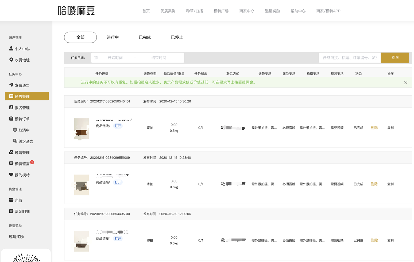Dismiss the green notice with the × button
The width and height of the screenshot is (414, 262).
(x=405, y=82)
